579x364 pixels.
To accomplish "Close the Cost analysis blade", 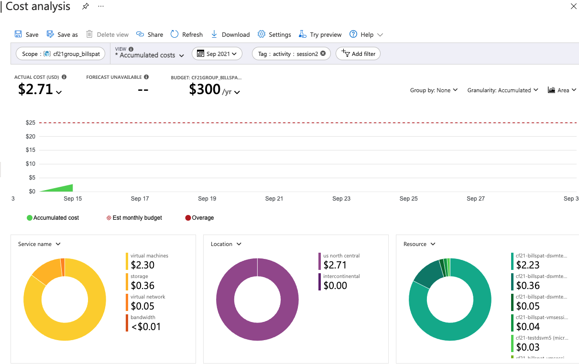I will click(x=574, y=6).
